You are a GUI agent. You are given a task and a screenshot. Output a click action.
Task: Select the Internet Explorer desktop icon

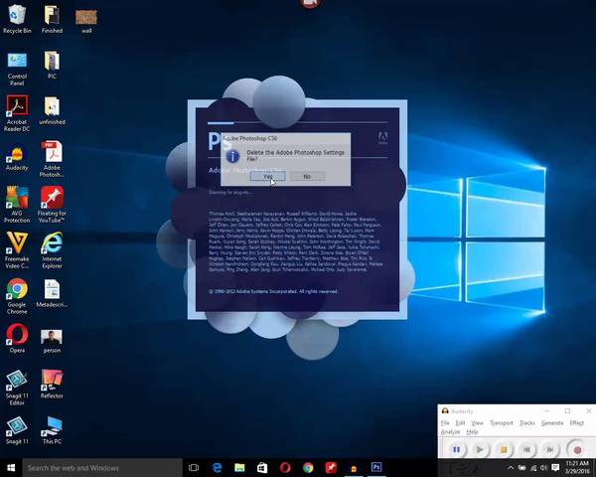point(52,250)
